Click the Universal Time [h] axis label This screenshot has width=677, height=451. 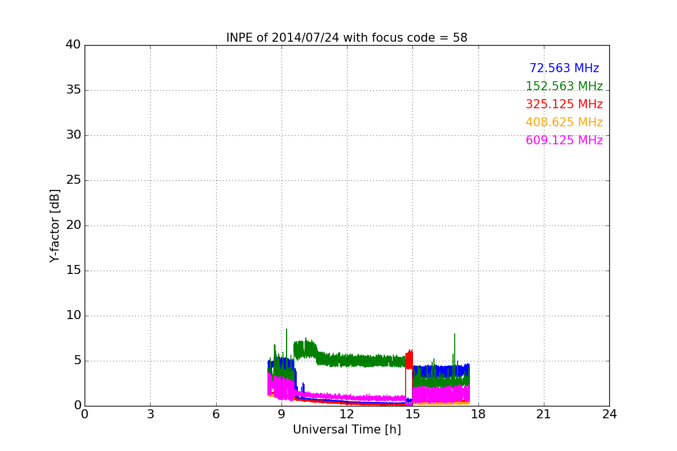point(346,430)
